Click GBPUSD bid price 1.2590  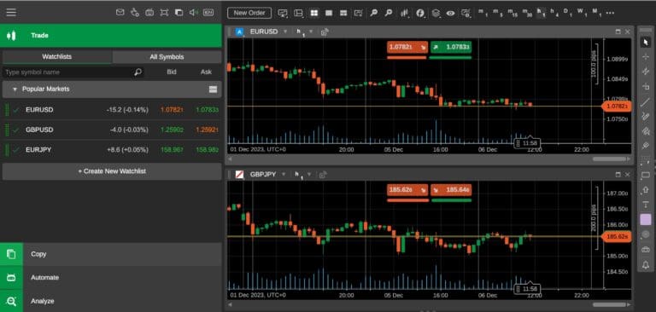tap(172, 130)
